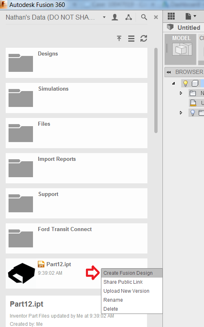Click the upload arrow icon
The image size is (204, 327).
[119, 39]
